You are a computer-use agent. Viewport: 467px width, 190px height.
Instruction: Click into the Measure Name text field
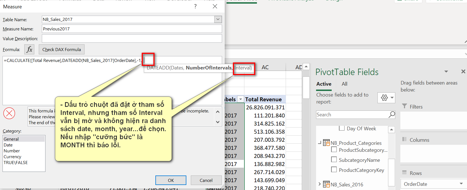pos(132,29)
